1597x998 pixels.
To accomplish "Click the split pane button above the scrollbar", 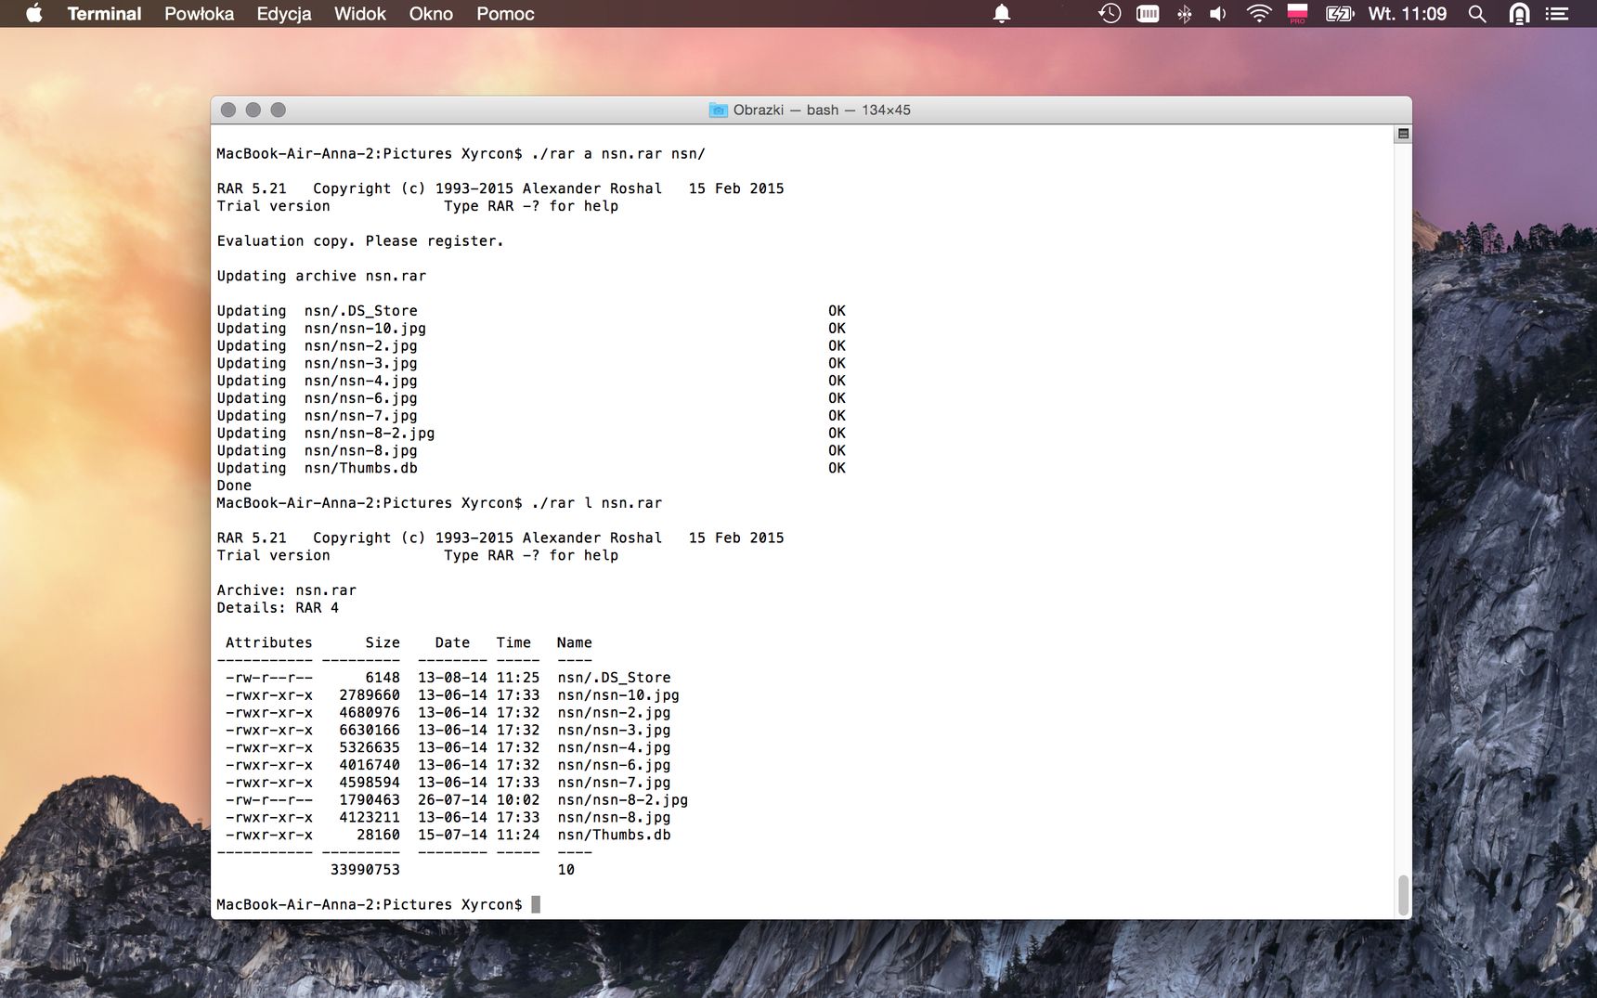I will [1403, 134].
